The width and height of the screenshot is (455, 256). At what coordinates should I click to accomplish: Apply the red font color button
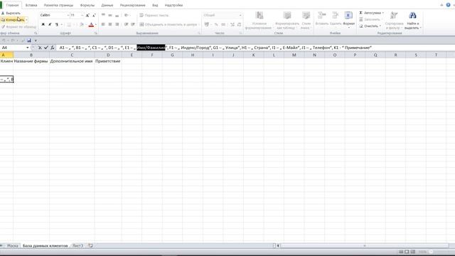91,24
